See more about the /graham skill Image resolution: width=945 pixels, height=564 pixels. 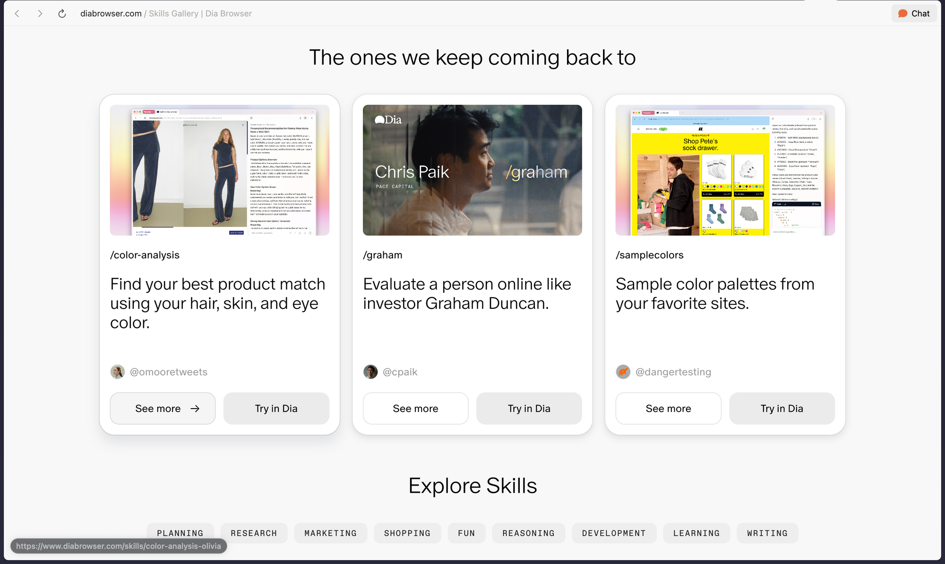tap(416, 409)
